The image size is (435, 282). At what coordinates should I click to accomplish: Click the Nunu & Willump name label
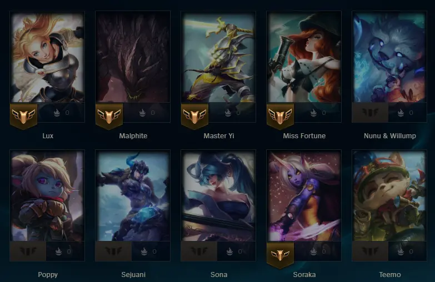tap(390, 136)
